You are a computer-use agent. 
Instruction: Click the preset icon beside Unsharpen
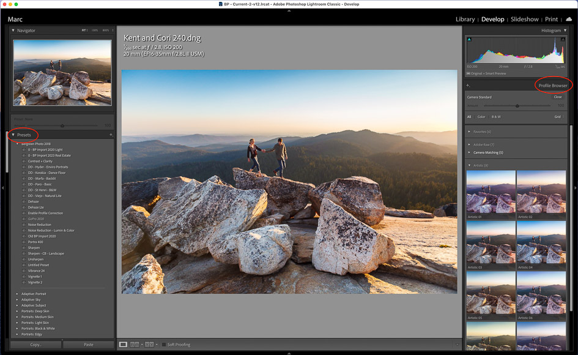[x=24, y=260]
